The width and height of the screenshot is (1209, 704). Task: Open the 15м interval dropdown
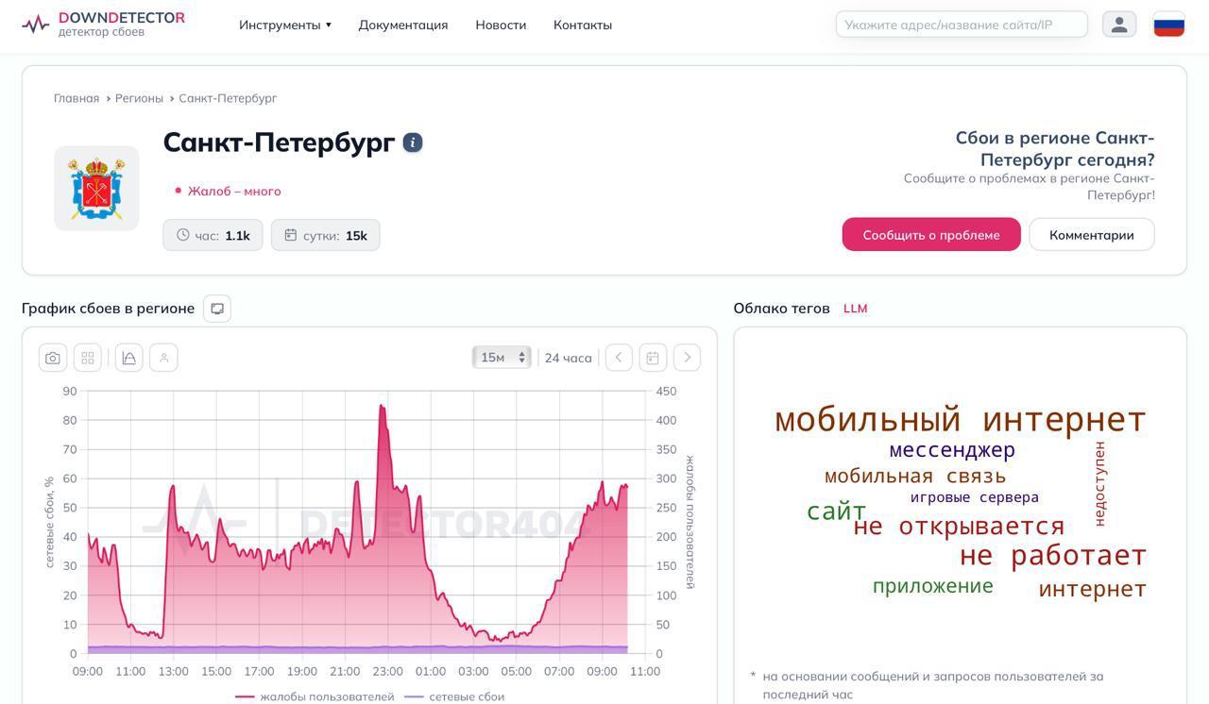click(x=502, y=358)
